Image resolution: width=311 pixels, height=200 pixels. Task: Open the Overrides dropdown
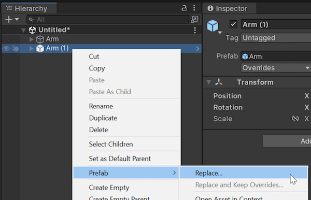pyautogui.click(x=276, y=68)
